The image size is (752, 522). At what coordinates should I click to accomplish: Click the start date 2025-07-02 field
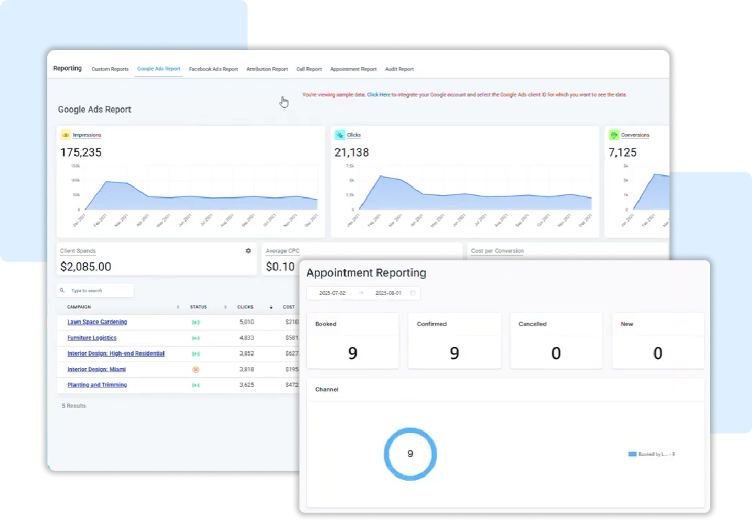click(333, 293)
